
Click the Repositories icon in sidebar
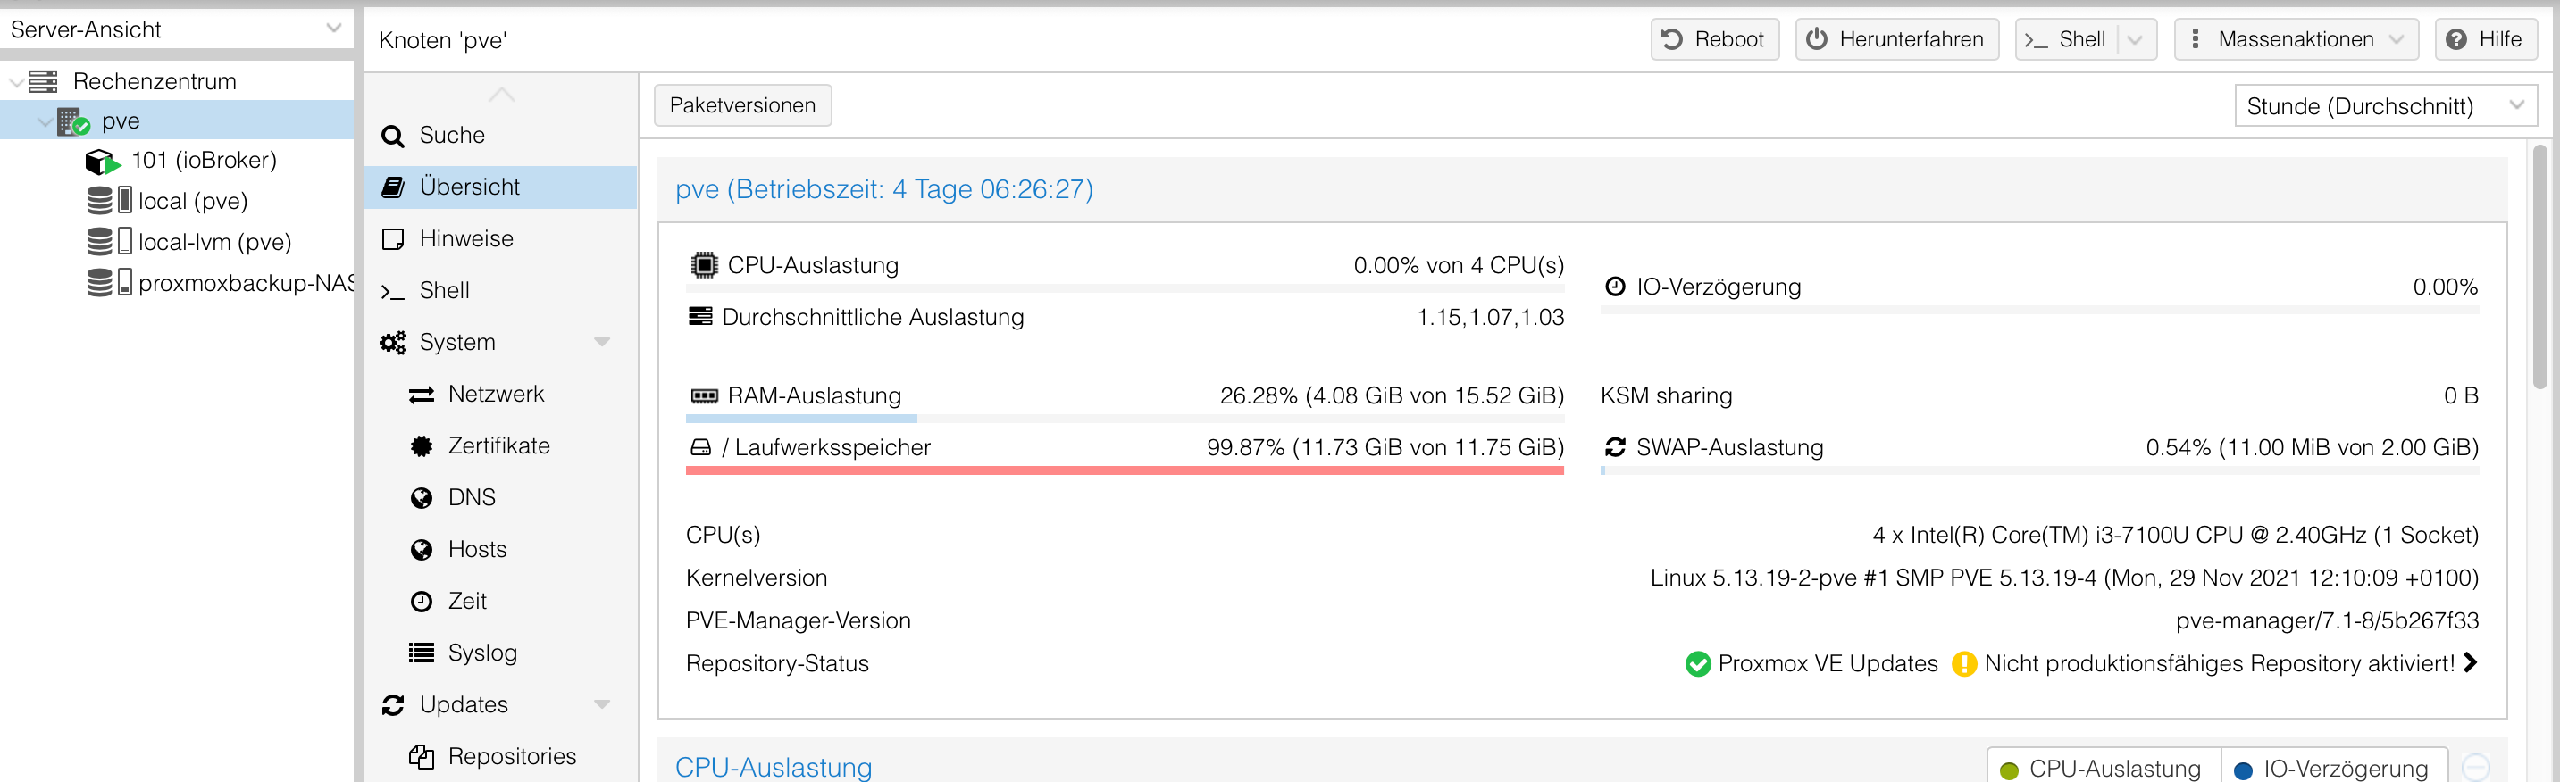(422, 756)
